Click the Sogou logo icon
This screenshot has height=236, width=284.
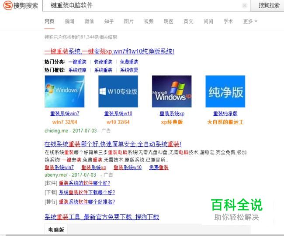8,5
